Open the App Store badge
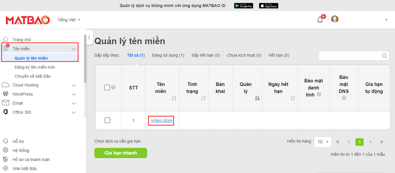This screenshot has height=173, width=395. pos(268,6)
